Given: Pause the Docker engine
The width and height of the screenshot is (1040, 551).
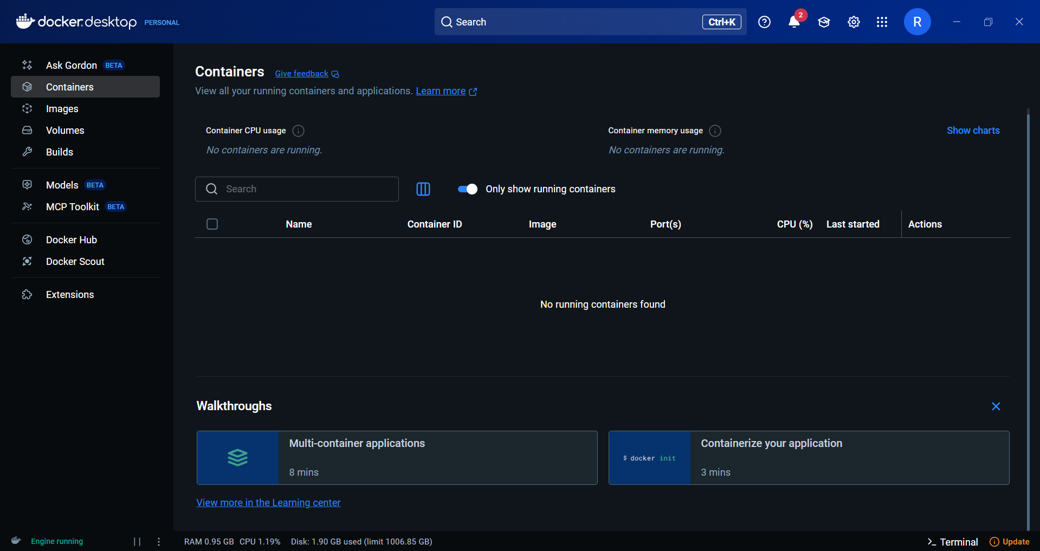Looking at the screenshot, I should point(137,541).
